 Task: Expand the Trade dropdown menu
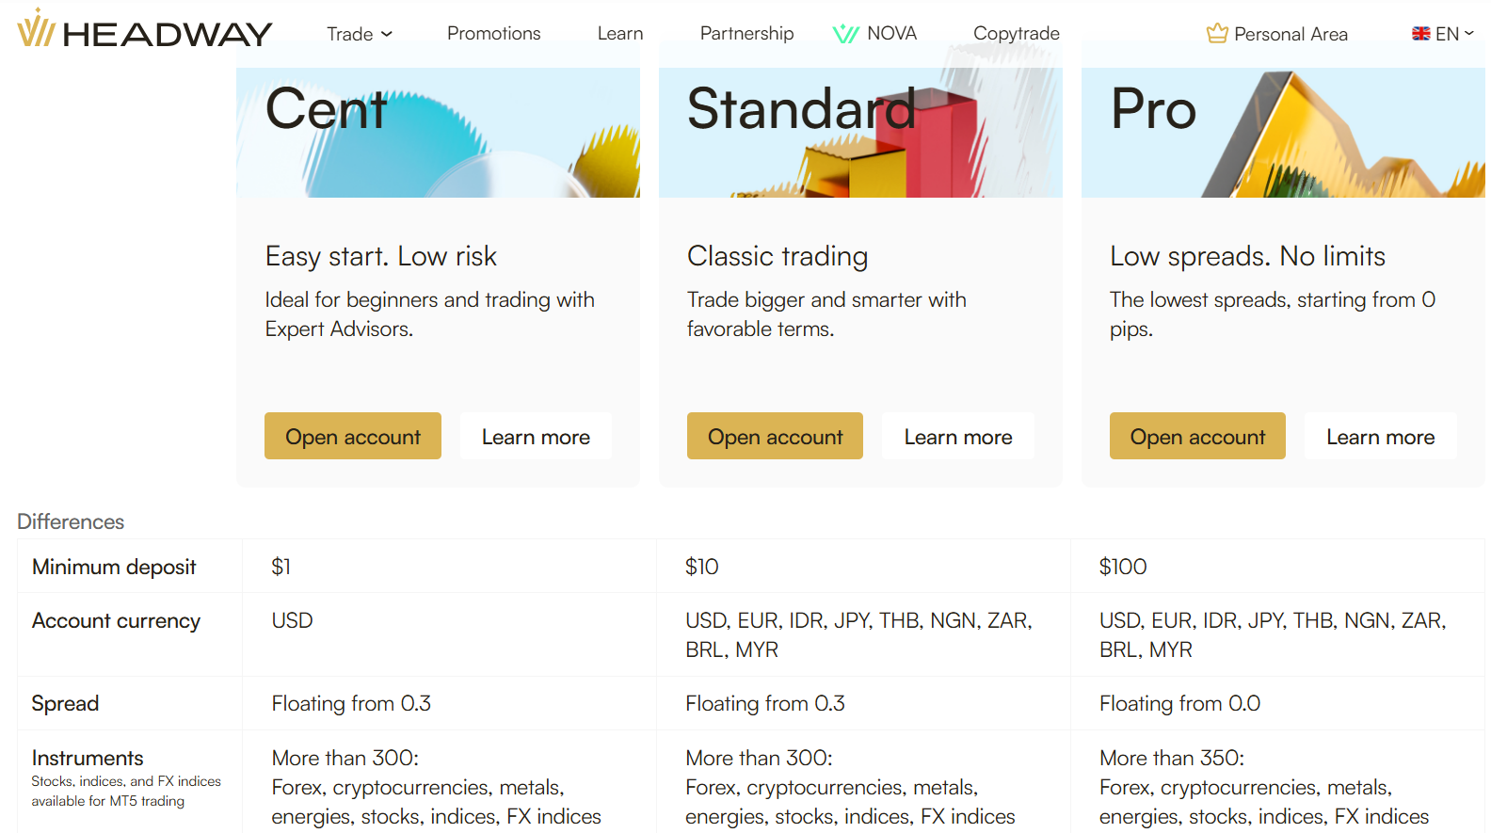tap(360, 34)
